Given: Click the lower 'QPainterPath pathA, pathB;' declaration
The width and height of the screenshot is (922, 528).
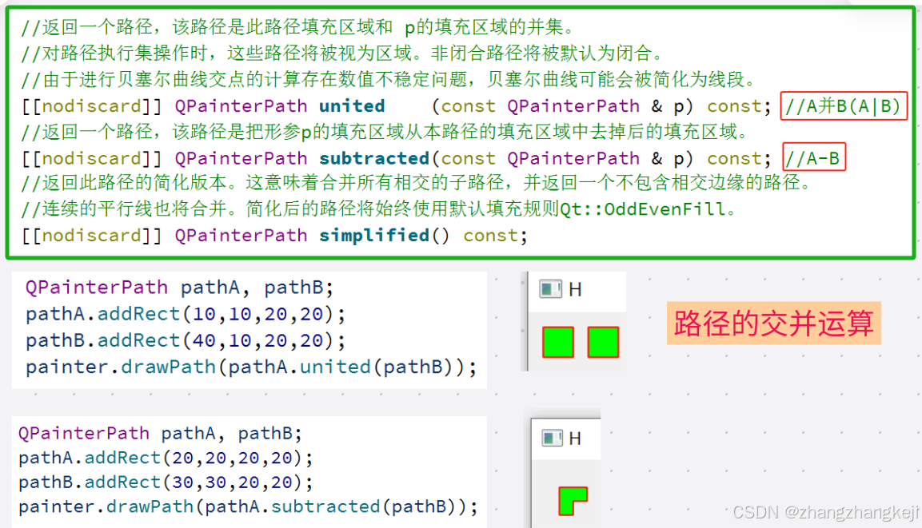Looking at the screenshot, I should 160,434.
